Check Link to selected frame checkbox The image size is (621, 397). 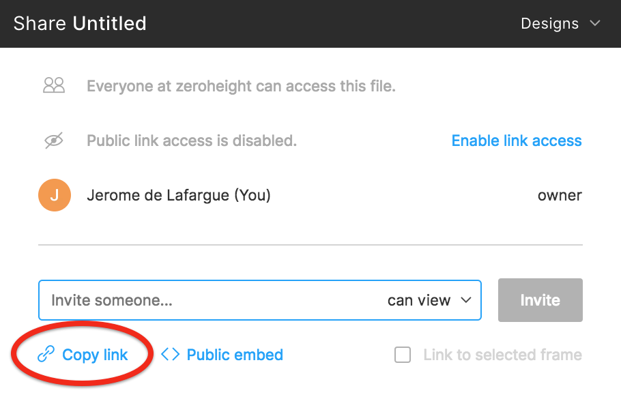(403, 355)
